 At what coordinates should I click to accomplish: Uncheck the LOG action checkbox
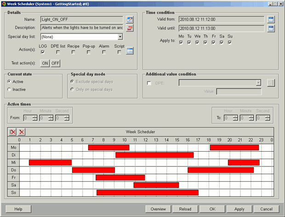point(43,52)
